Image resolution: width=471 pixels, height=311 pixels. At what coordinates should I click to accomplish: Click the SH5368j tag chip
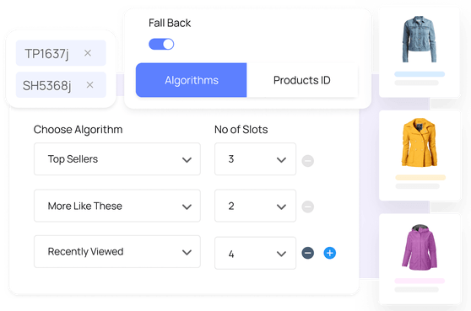61,85
